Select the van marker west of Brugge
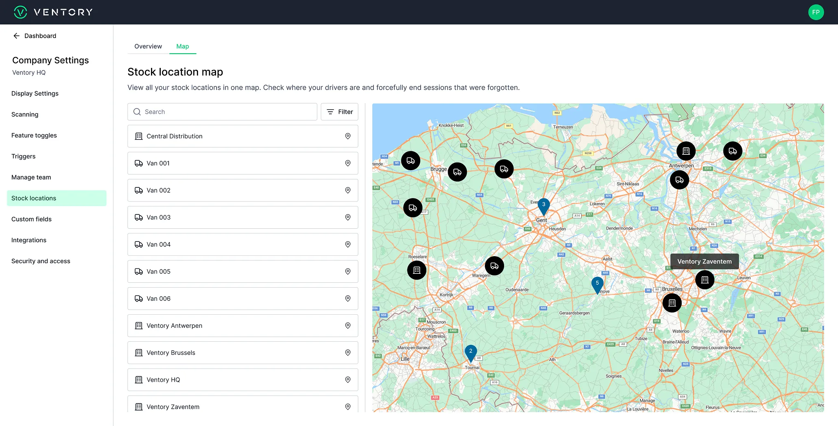Image resolution: width=838 pixels, height=426 pixels. click(411, 161)
